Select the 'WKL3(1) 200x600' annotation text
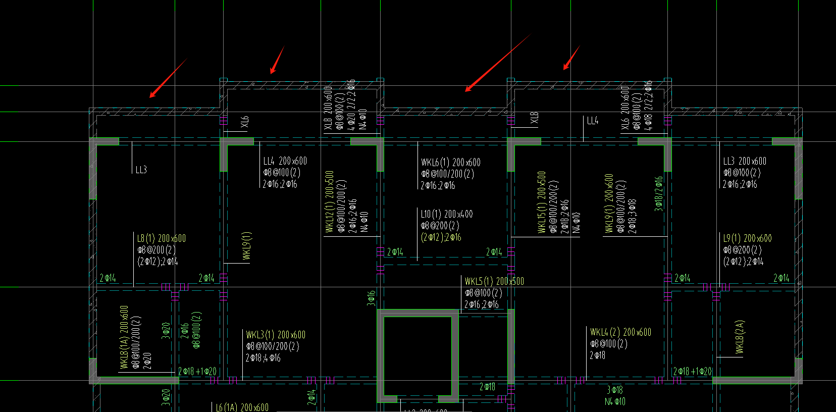 click(x=276, y=335)
